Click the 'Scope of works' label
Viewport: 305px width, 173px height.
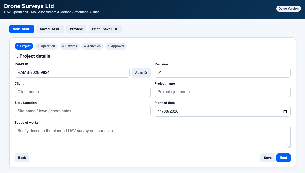[27, 123]
